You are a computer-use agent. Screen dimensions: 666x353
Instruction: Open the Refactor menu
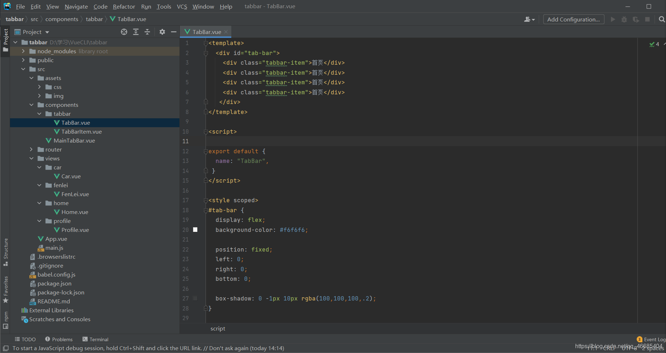124,6
